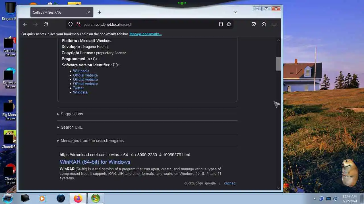Click the vertical scrollbar thumb

278,64
